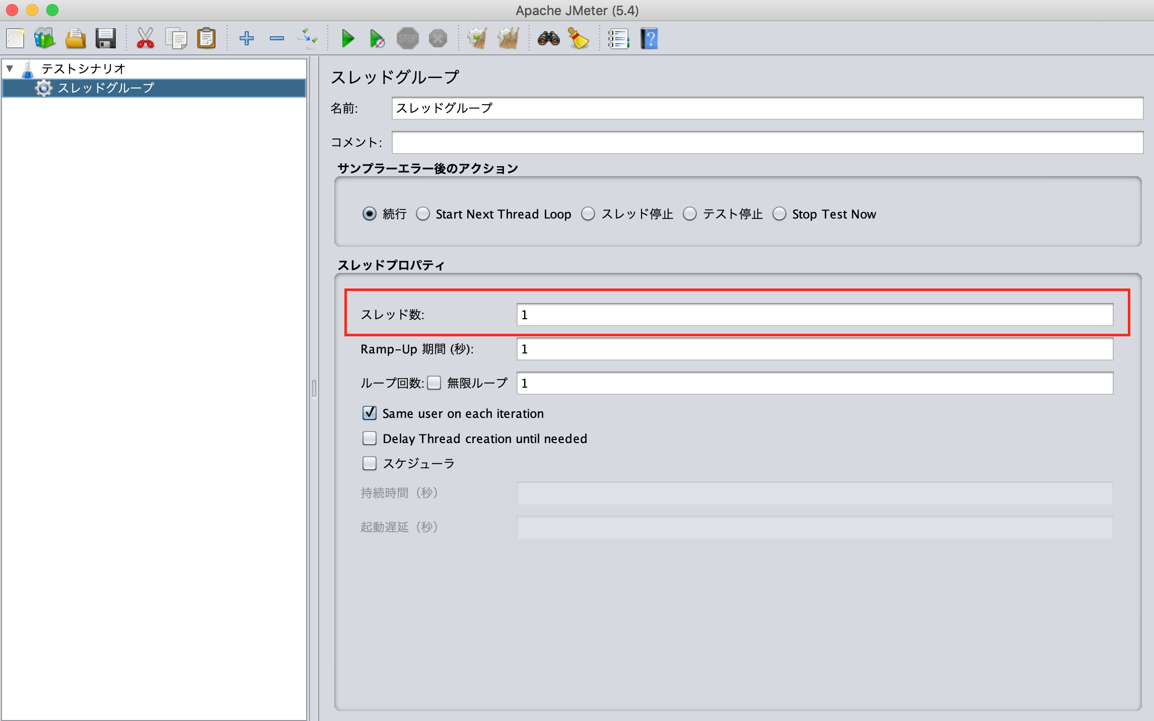Select Start Next Thread Loop radio
This screenshot has height=721, width=1154.
click(423, 214)
